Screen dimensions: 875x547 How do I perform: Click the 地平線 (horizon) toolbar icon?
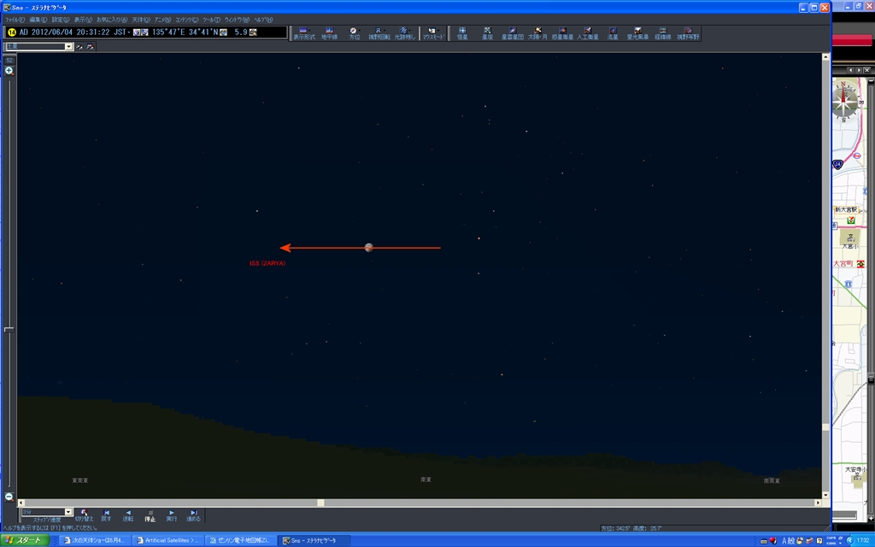(329, 32)
